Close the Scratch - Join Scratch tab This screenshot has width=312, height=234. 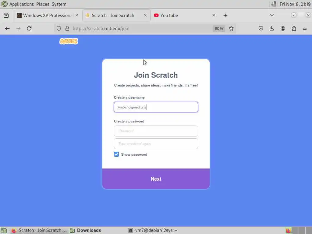[145, 15]
